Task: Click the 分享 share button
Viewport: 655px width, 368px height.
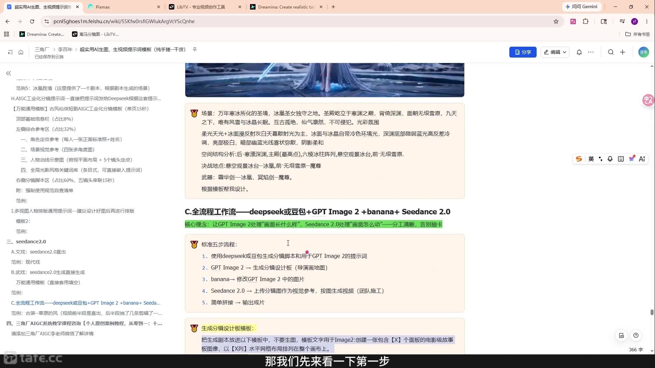Action: [523, 52]
